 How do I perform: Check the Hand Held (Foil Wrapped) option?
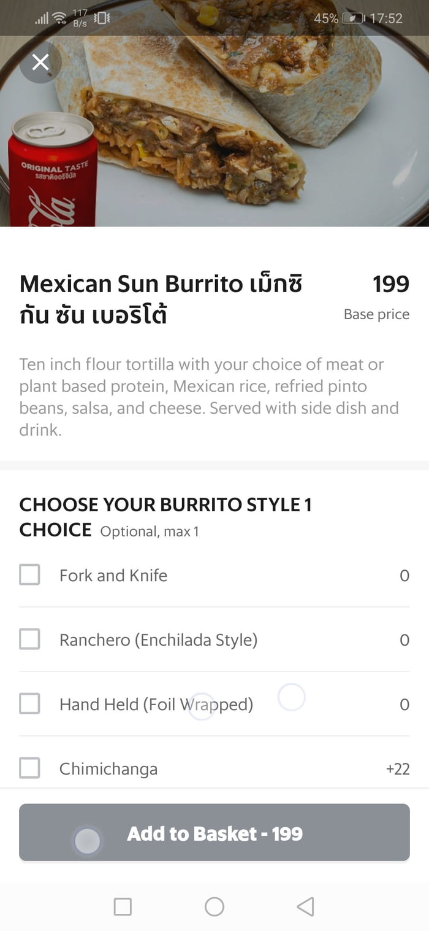[29, 704]
